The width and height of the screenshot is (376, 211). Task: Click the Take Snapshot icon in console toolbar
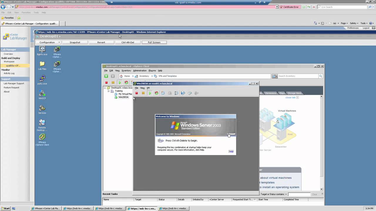(x=163, y=93)
